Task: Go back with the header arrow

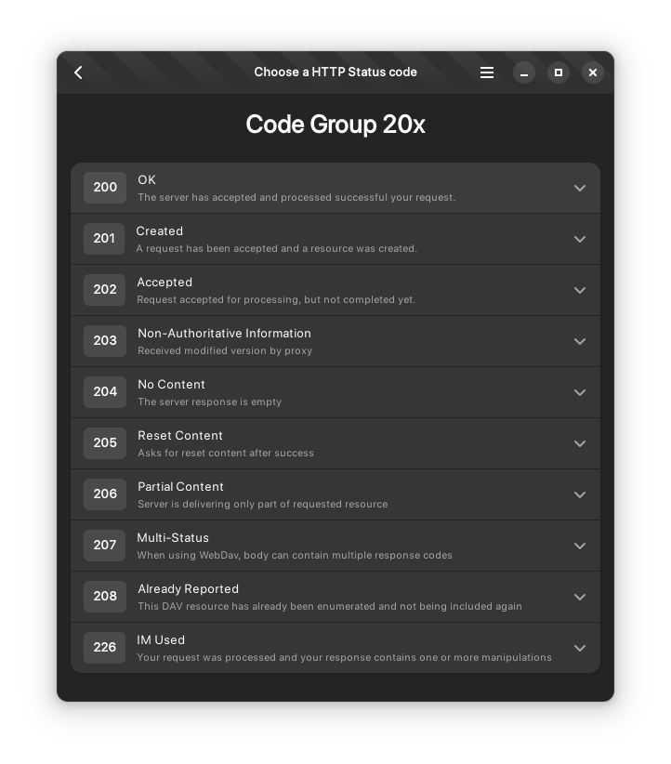Action: tap(78, 72)
